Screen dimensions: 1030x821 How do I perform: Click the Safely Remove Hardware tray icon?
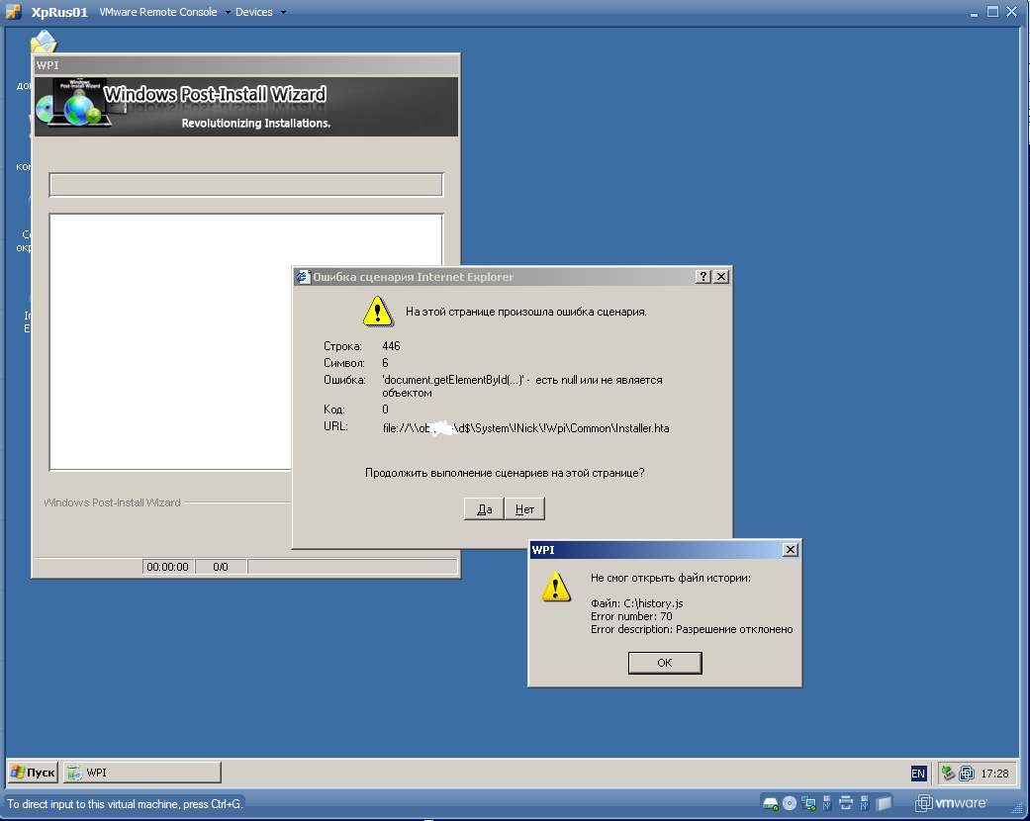pos(948,774)
